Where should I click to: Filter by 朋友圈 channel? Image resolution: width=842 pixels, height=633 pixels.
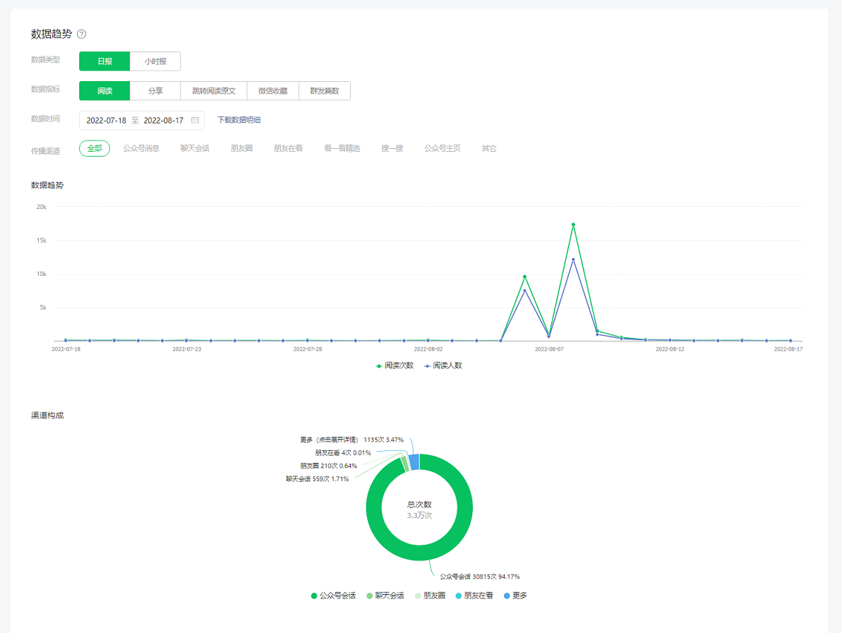pyautogui.click(x=241, y=148)
